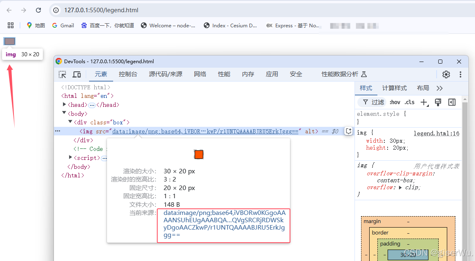Viewport: 475px width, 261px height.
Task: Switch to the 元素 tab
Action: [101, 74]
